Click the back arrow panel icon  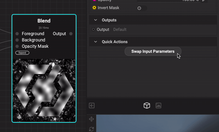92,106
